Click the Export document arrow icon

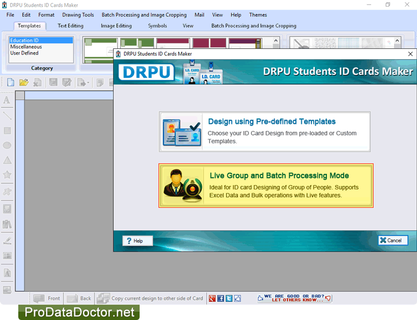pyautogui.click(x=81, y=83)
